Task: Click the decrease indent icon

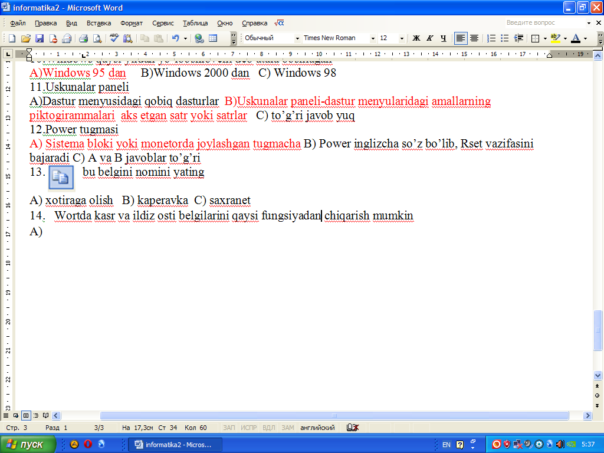Action: 518,38
